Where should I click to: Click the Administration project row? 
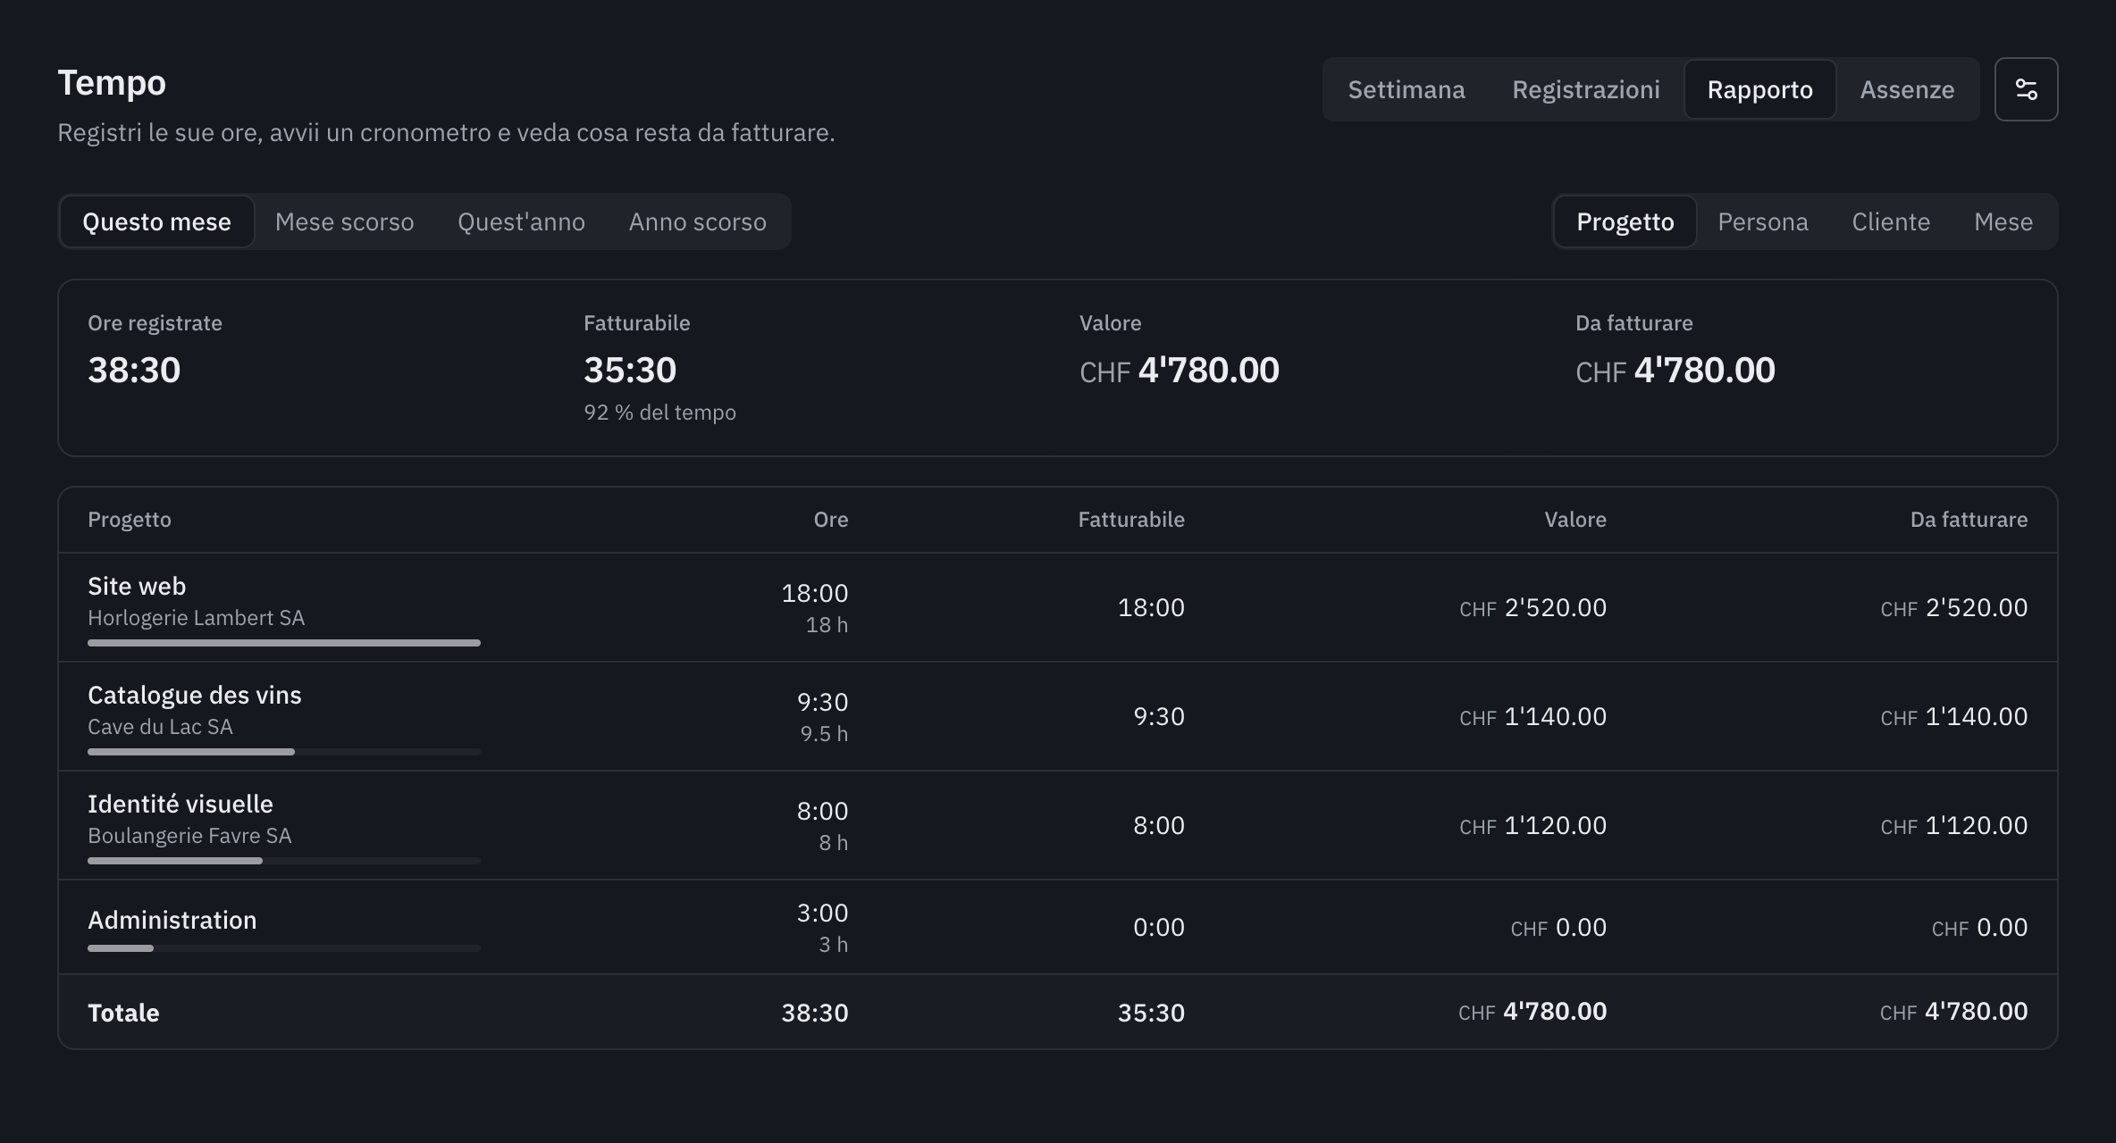click(x=1058, y=927)
